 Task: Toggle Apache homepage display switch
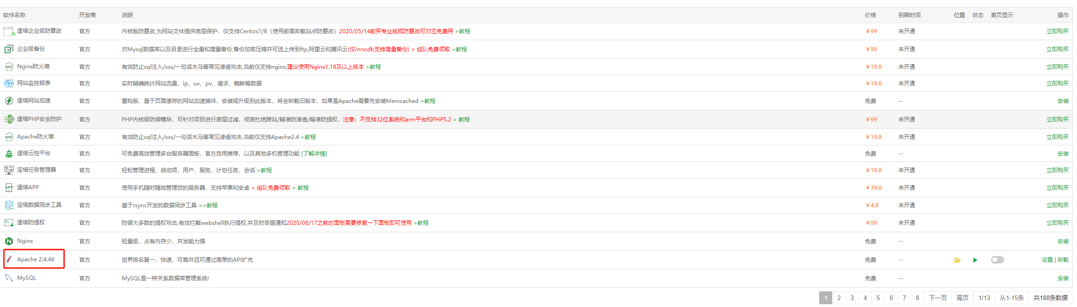(x=997, y=260)
